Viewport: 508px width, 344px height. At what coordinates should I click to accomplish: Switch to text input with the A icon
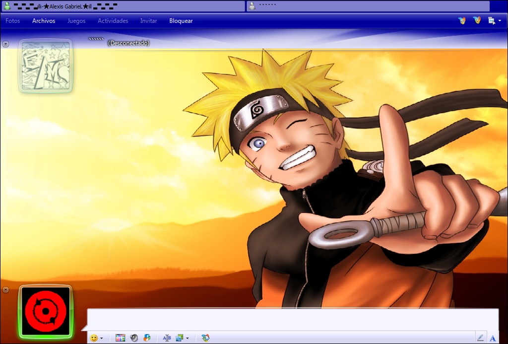[493, 338]
